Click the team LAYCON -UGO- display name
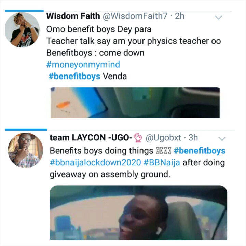The width and height of the screenshot is (246, 246). (91, 138)
